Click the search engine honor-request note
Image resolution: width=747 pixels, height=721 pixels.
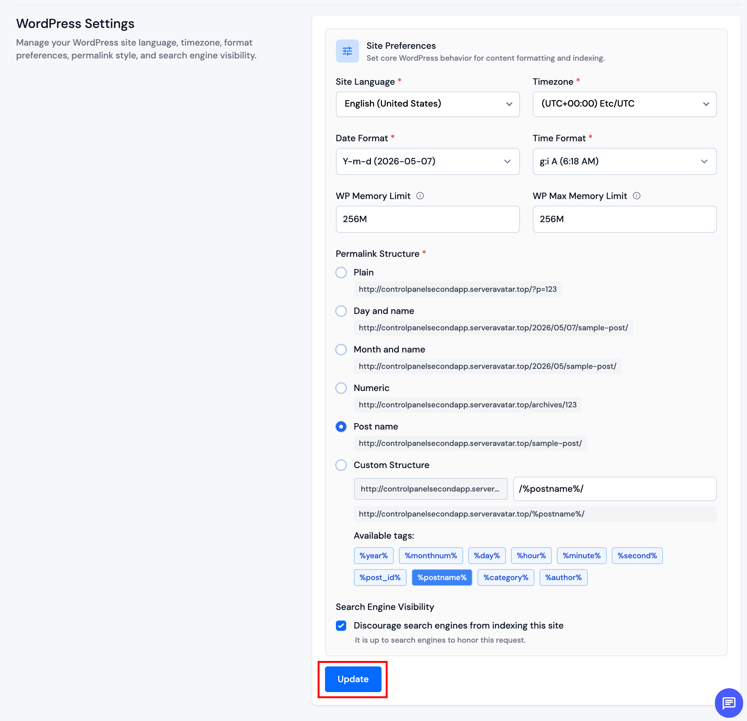pos(440,640)
